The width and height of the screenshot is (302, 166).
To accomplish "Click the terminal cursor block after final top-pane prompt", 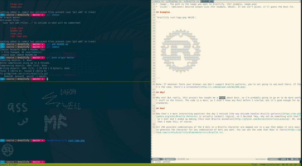I will click(47, 79).
